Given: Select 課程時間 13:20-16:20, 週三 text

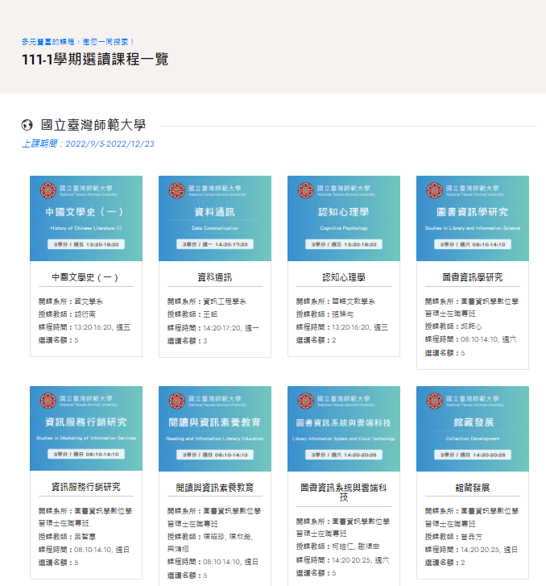Looking at the screenshot, I should point(342,327).
